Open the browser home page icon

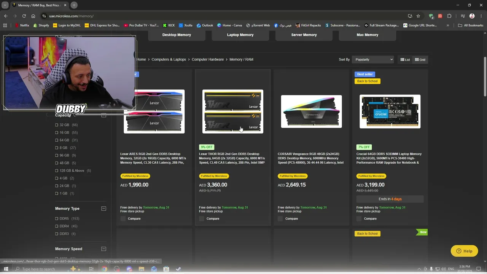coord(33,16)
